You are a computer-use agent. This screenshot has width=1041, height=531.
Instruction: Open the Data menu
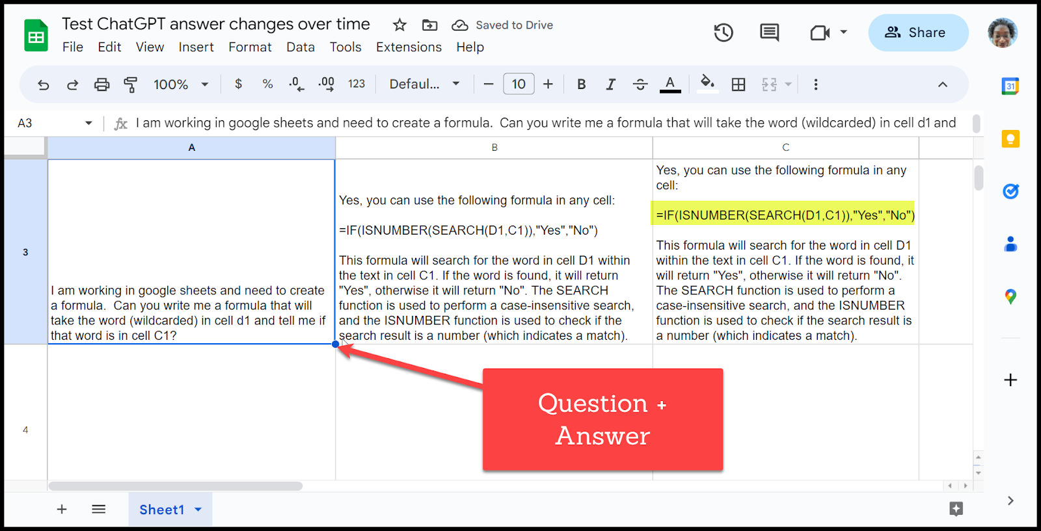click(x=301, y=47)
